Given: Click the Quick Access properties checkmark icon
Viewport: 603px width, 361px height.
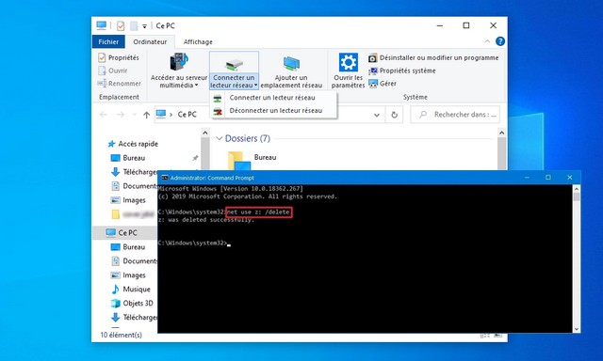Looking at the screenshot, I should pos(121,25).
